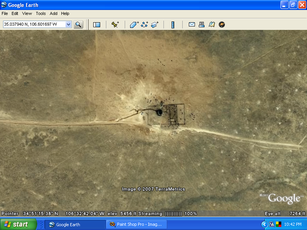This screenshot has height=230, width=307.
Task: Restore down the Google Earth window
Action: tap(293, 5)
